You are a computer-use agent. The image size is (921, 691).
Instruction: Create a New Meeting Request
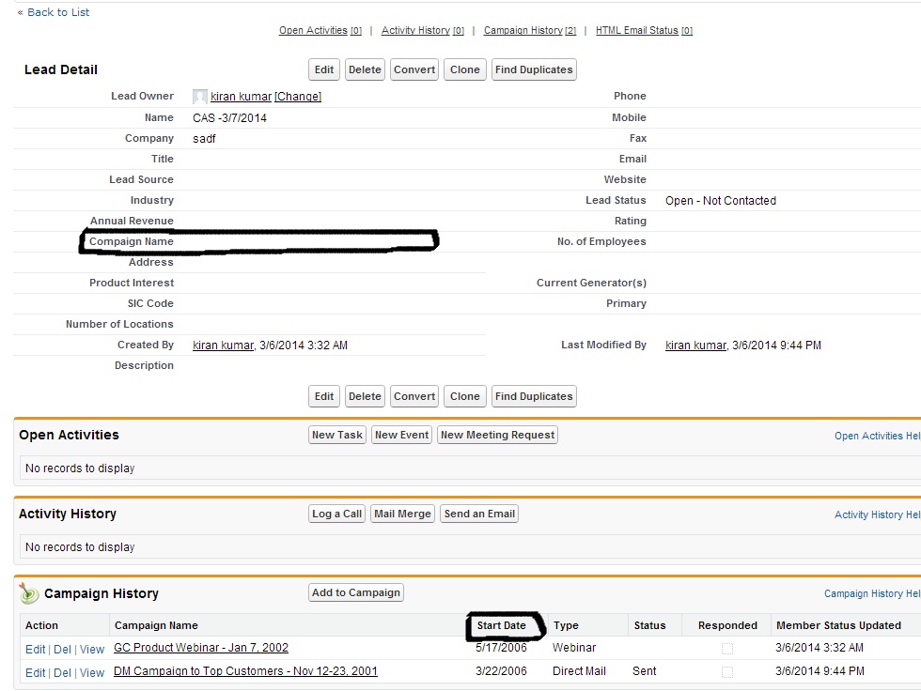(497, 435)
